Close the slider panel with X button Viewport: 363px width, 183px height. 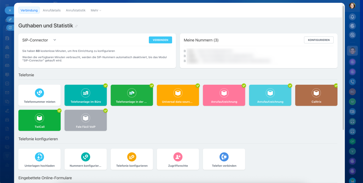[10, 10]
